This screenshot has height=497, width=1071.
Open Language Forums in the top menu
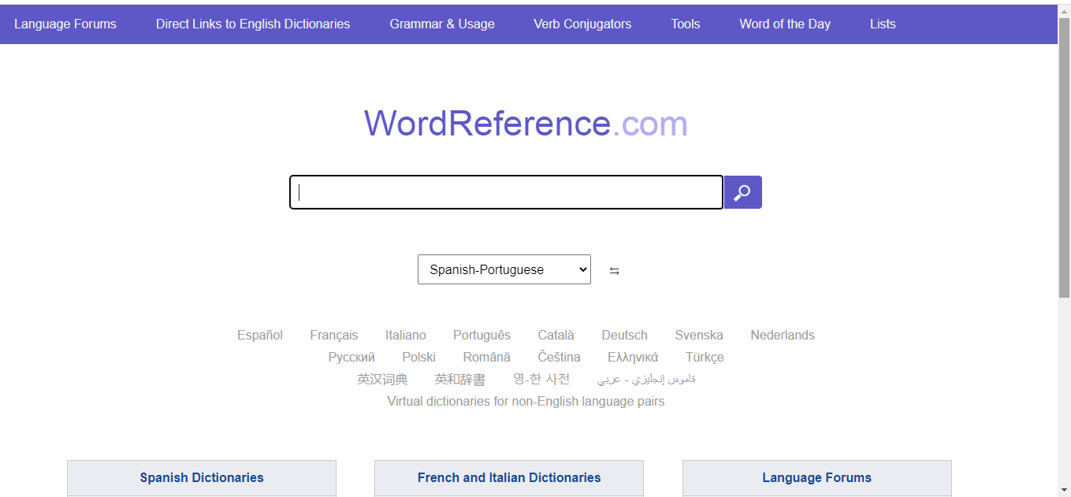pyautogui.click(x=65, y=24)
